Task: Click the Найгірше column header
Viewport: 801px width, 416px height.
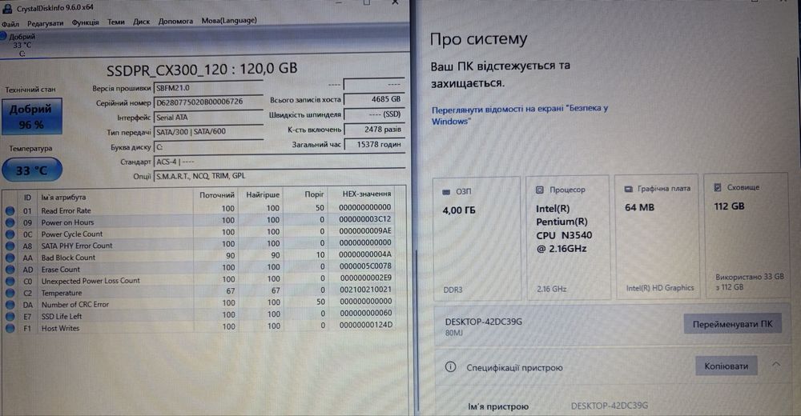Action: (262, 194)
